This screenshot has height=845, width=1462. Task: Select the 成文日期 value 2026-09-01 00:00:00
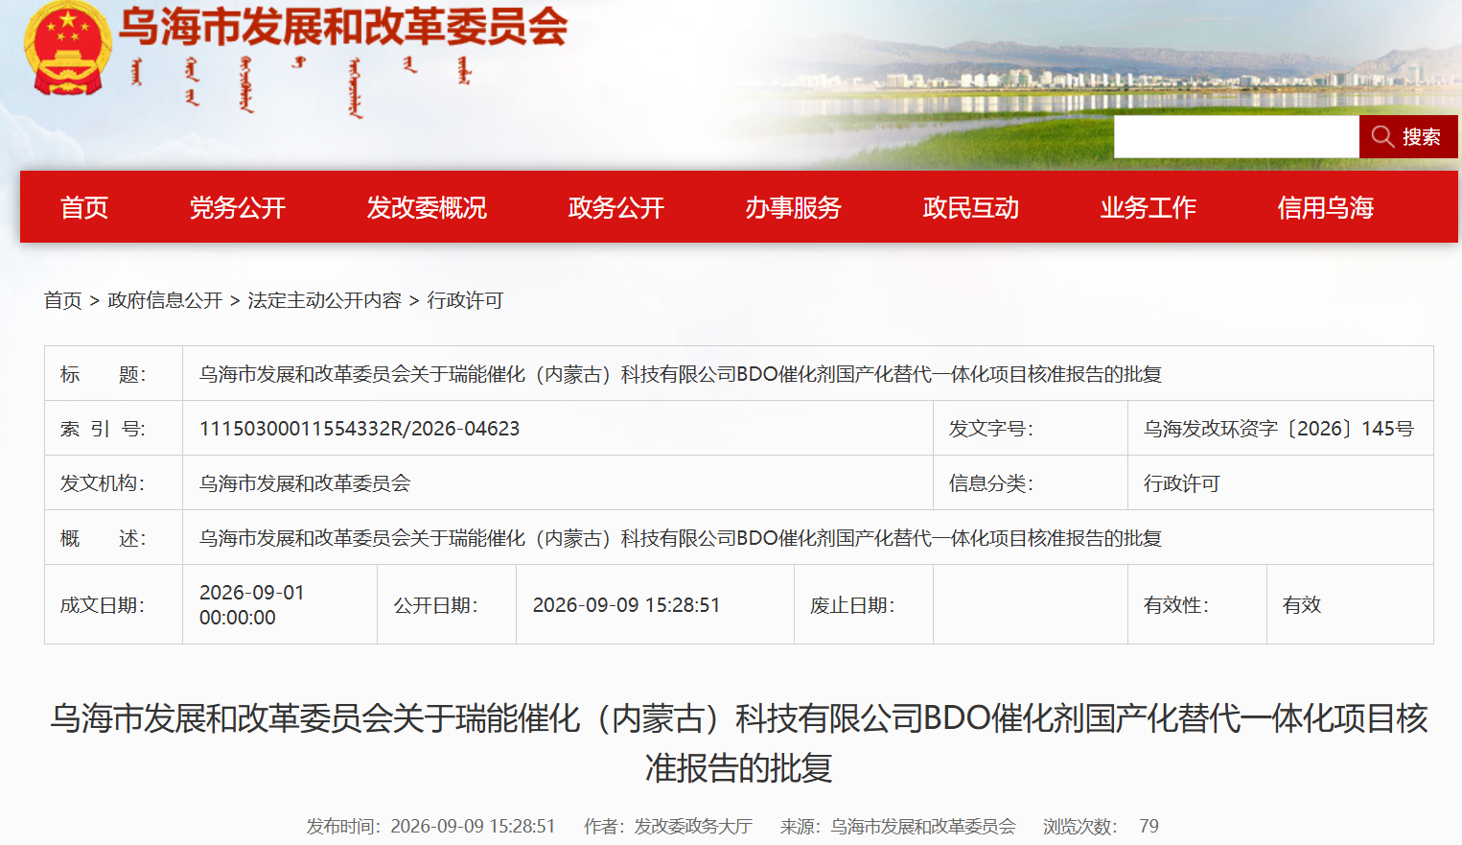coord(252,605)
